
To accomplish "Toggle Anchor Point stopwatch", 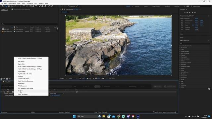I will click(182, 20).
